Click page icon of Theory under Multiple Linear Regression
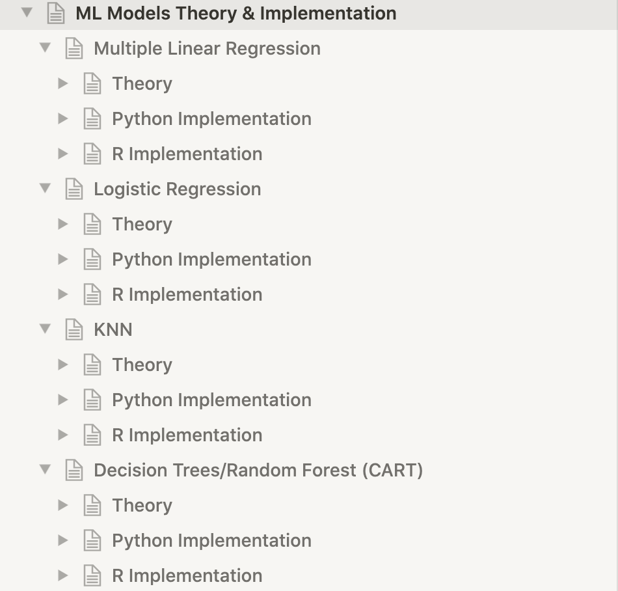Viewport: 618px width, 591px height. coord(92,84)
